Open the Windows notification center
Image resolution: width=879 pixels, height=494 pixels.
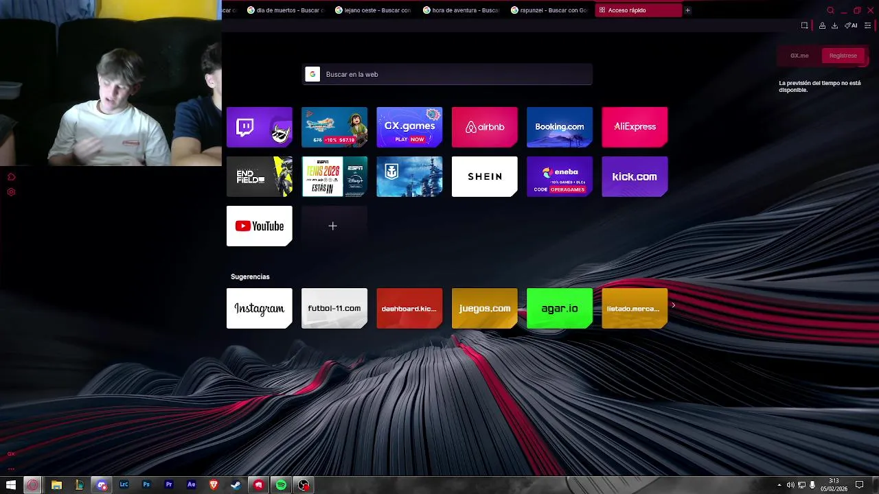tap(859, 485)
